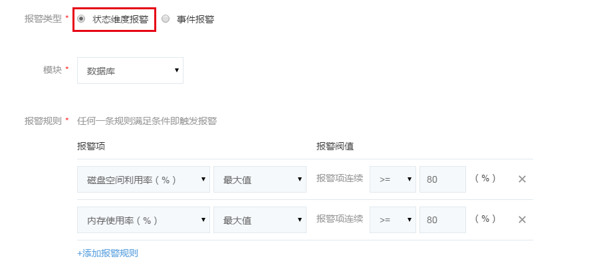Change the >= operator in the memory usage rule
The width and height of the screenshot is (607, 273).
[x=393, y=220]
